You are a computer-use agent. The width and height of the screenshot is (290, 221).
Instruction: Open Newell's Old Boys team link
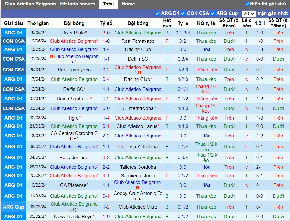73,217
